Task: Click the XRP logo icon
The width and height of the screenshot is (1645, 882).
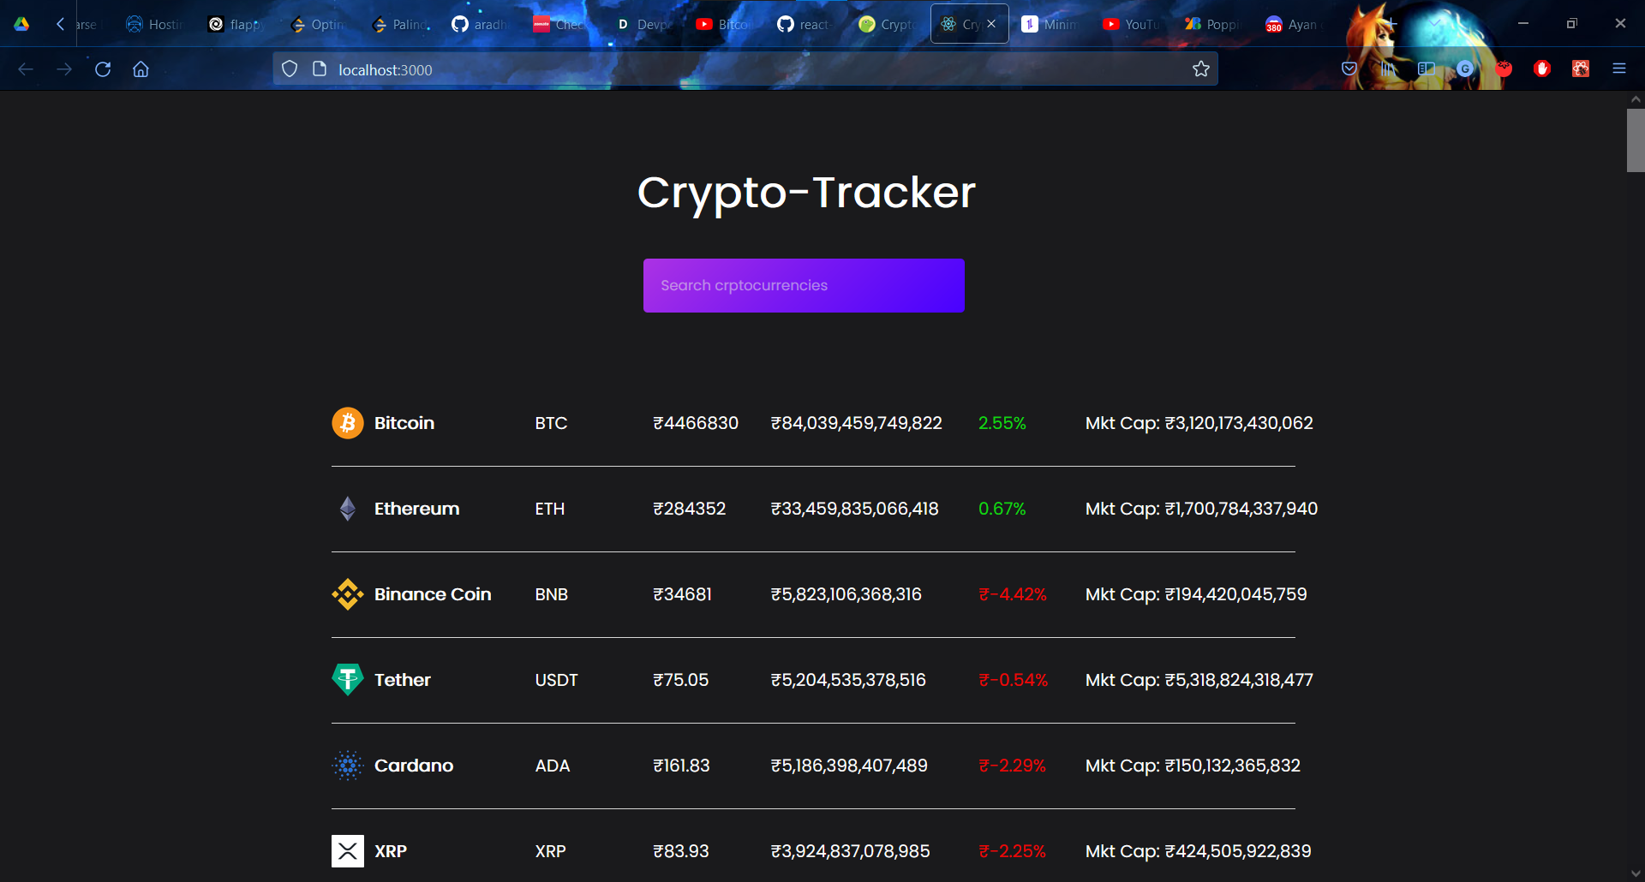Action: point(348,851)
